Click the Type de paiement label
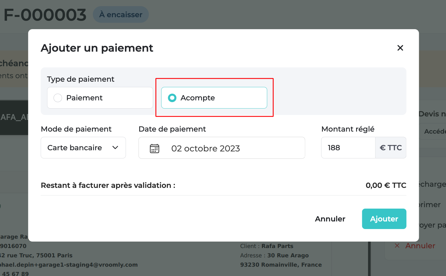This screenshot has height=276, width=446. tap(81, 79)
